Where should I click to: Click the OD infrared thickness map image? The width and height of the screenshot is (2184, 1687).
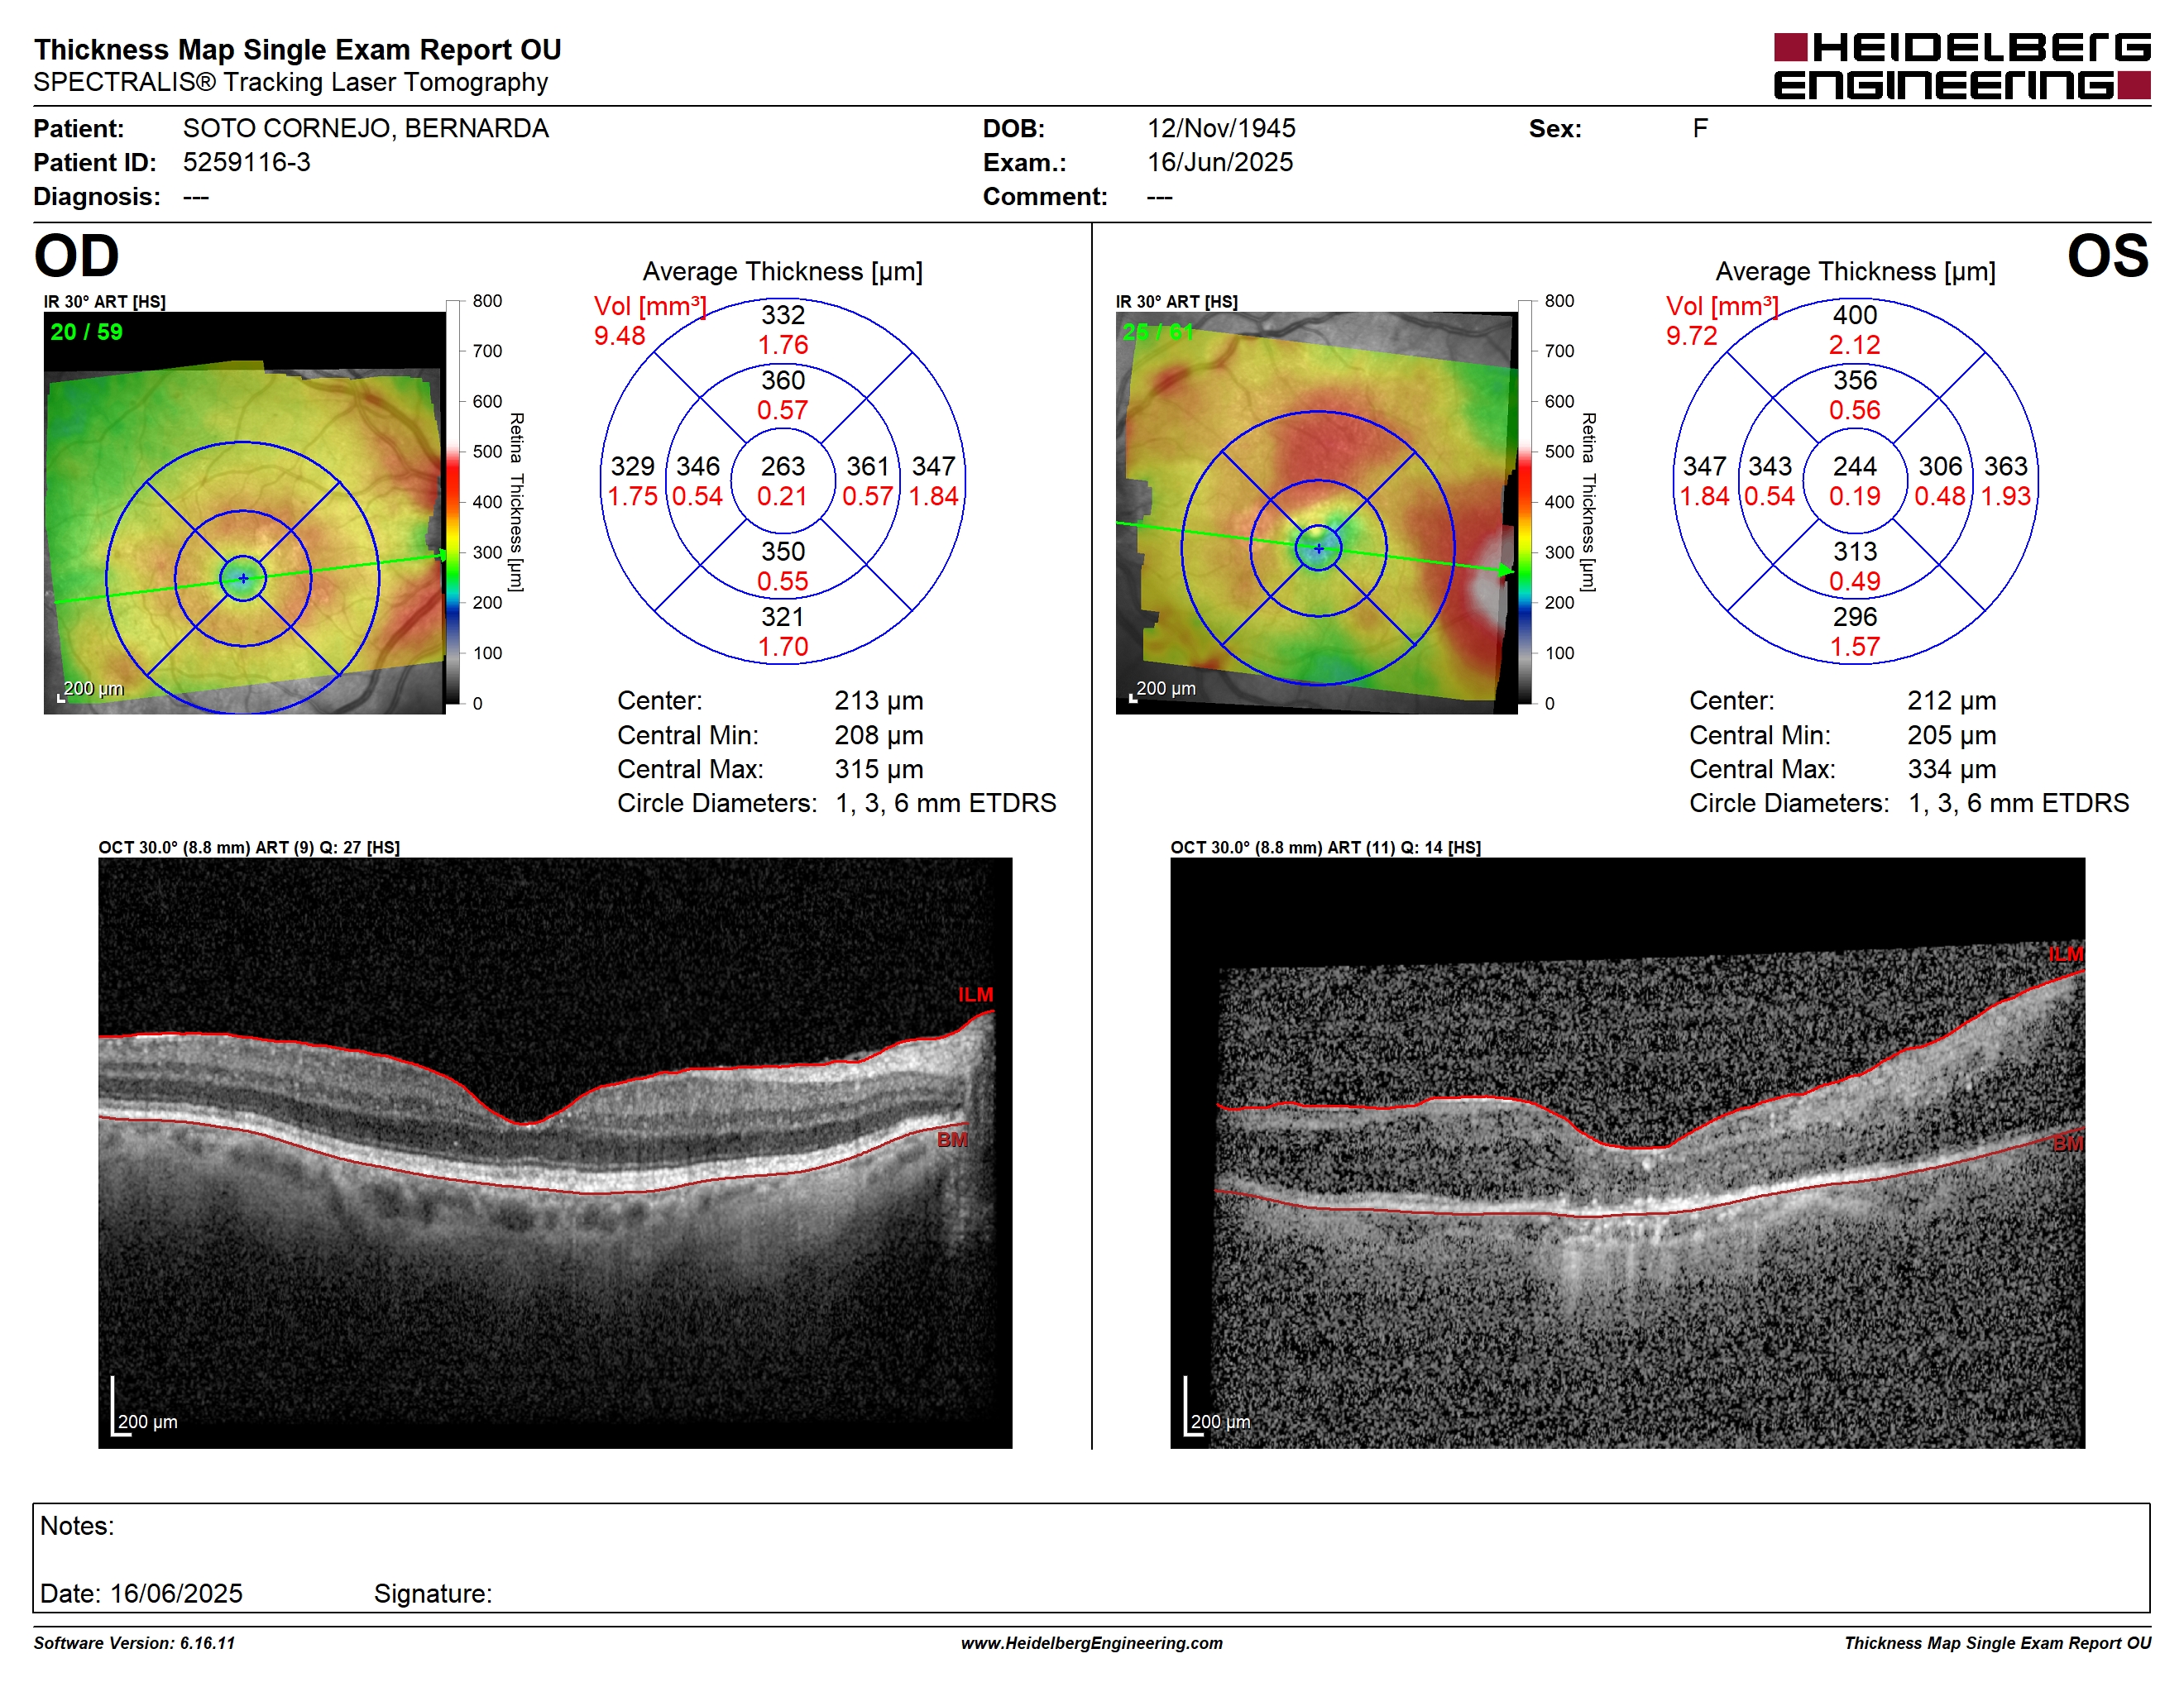pos(244,513)
